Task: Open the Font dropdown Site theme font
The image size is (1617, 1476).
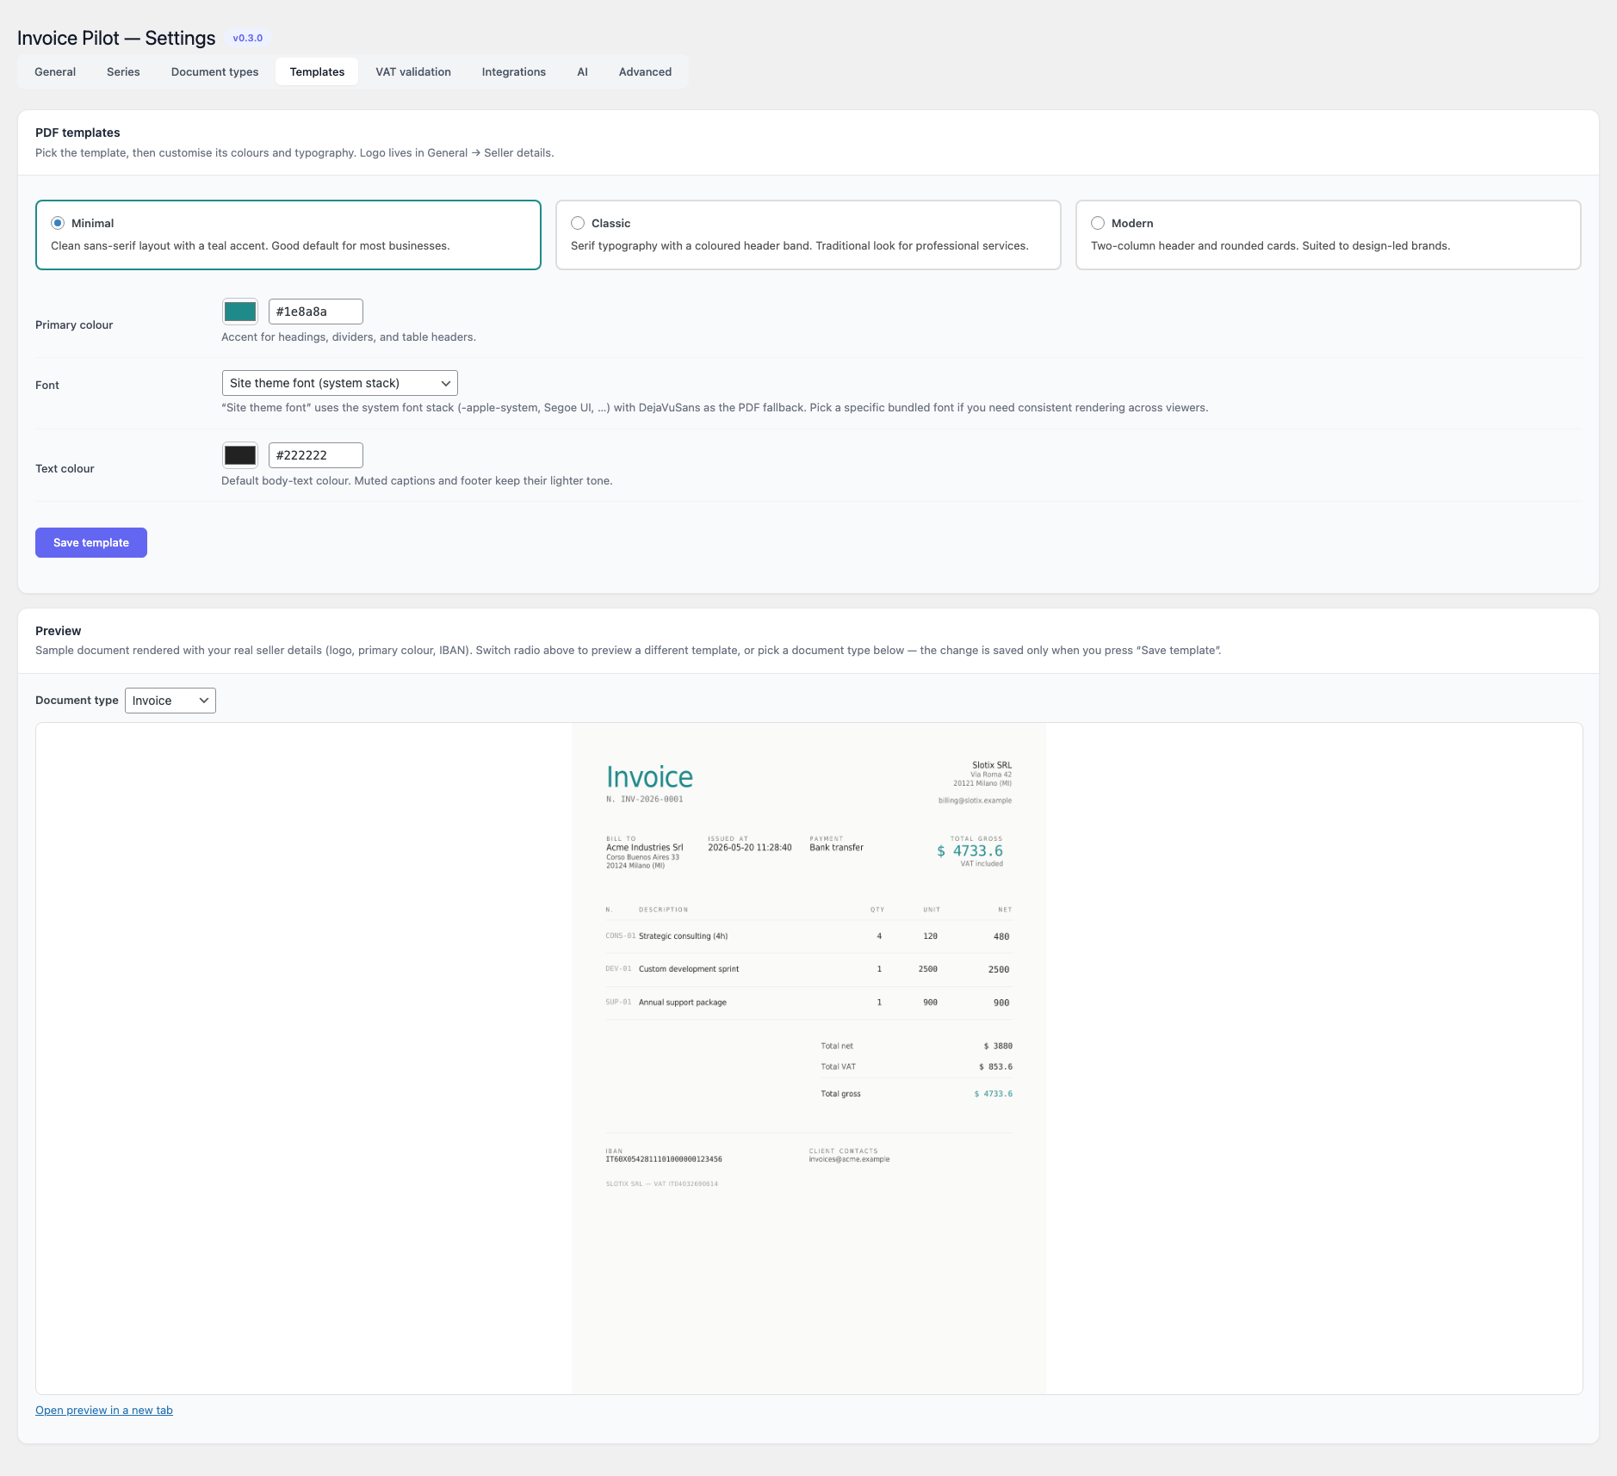Action: pyautogui.click(x=340, y=383)
